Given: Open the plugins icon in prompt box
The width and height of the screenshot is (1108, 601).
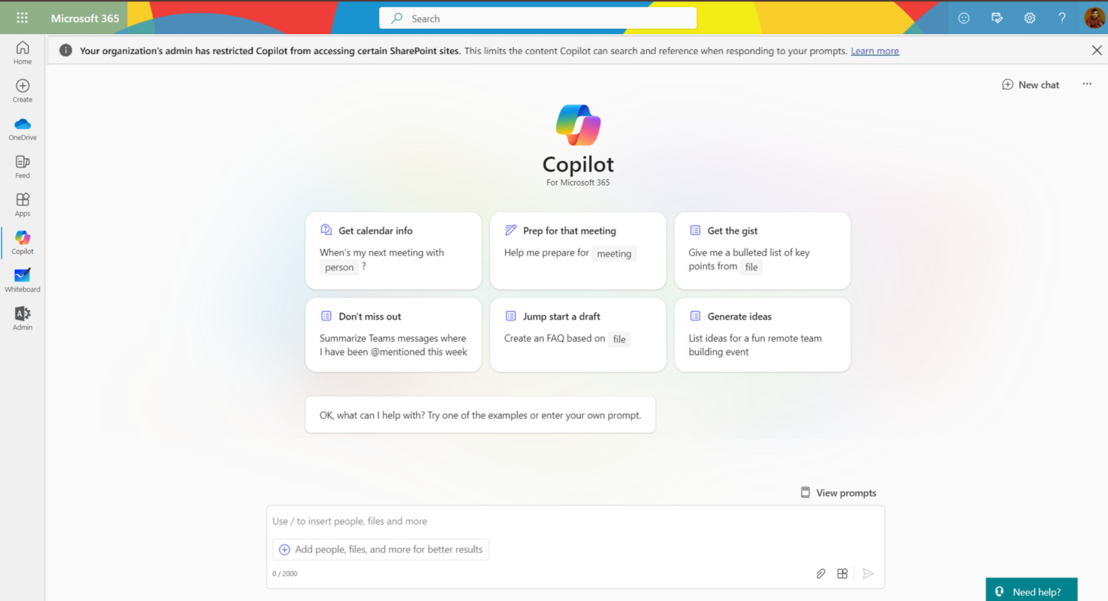Looking at the screenshot, I should point(843,574).
